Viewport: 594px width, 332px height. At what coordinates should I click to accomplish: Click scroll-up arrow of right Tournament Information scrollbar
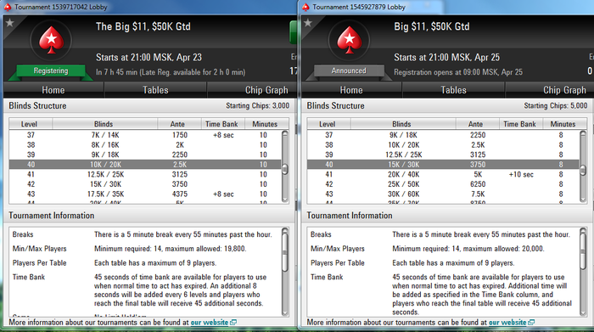tap(583, 230)
